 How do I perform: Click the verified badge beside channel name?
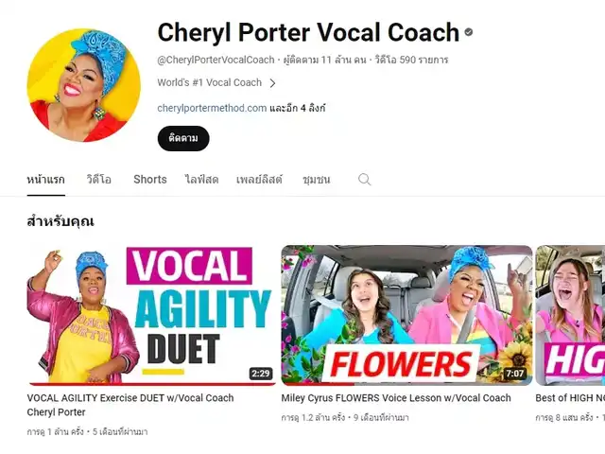pos(469,32)
